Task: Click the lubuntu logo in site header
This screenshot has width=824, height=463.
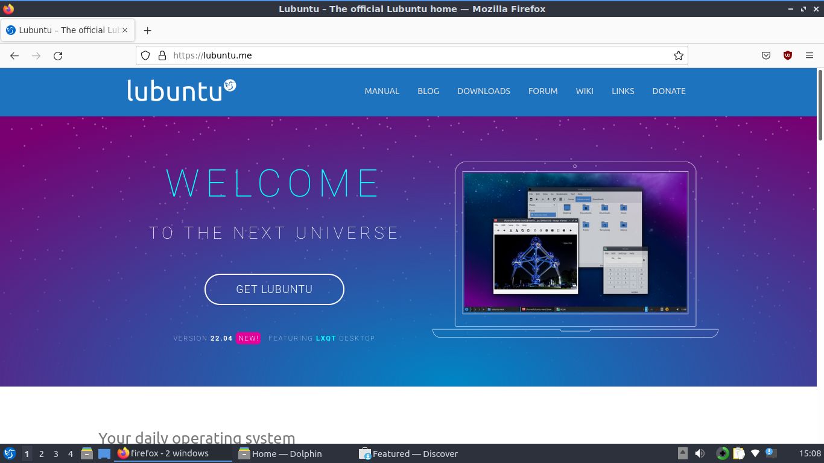Action: (182, 90)
